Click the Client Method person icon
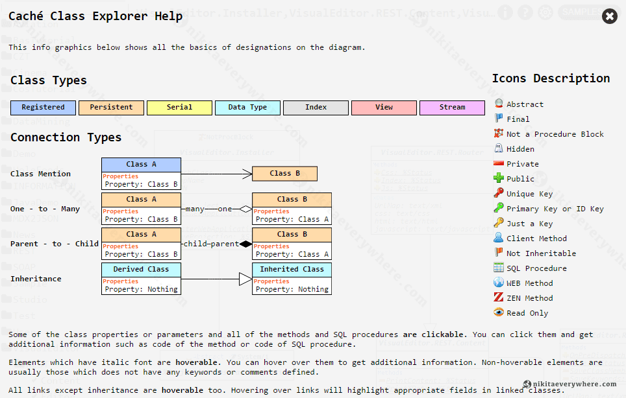Image resolution: width=626 pixels, height=398 pixels. pyautogui.click(x=498, y=238)
